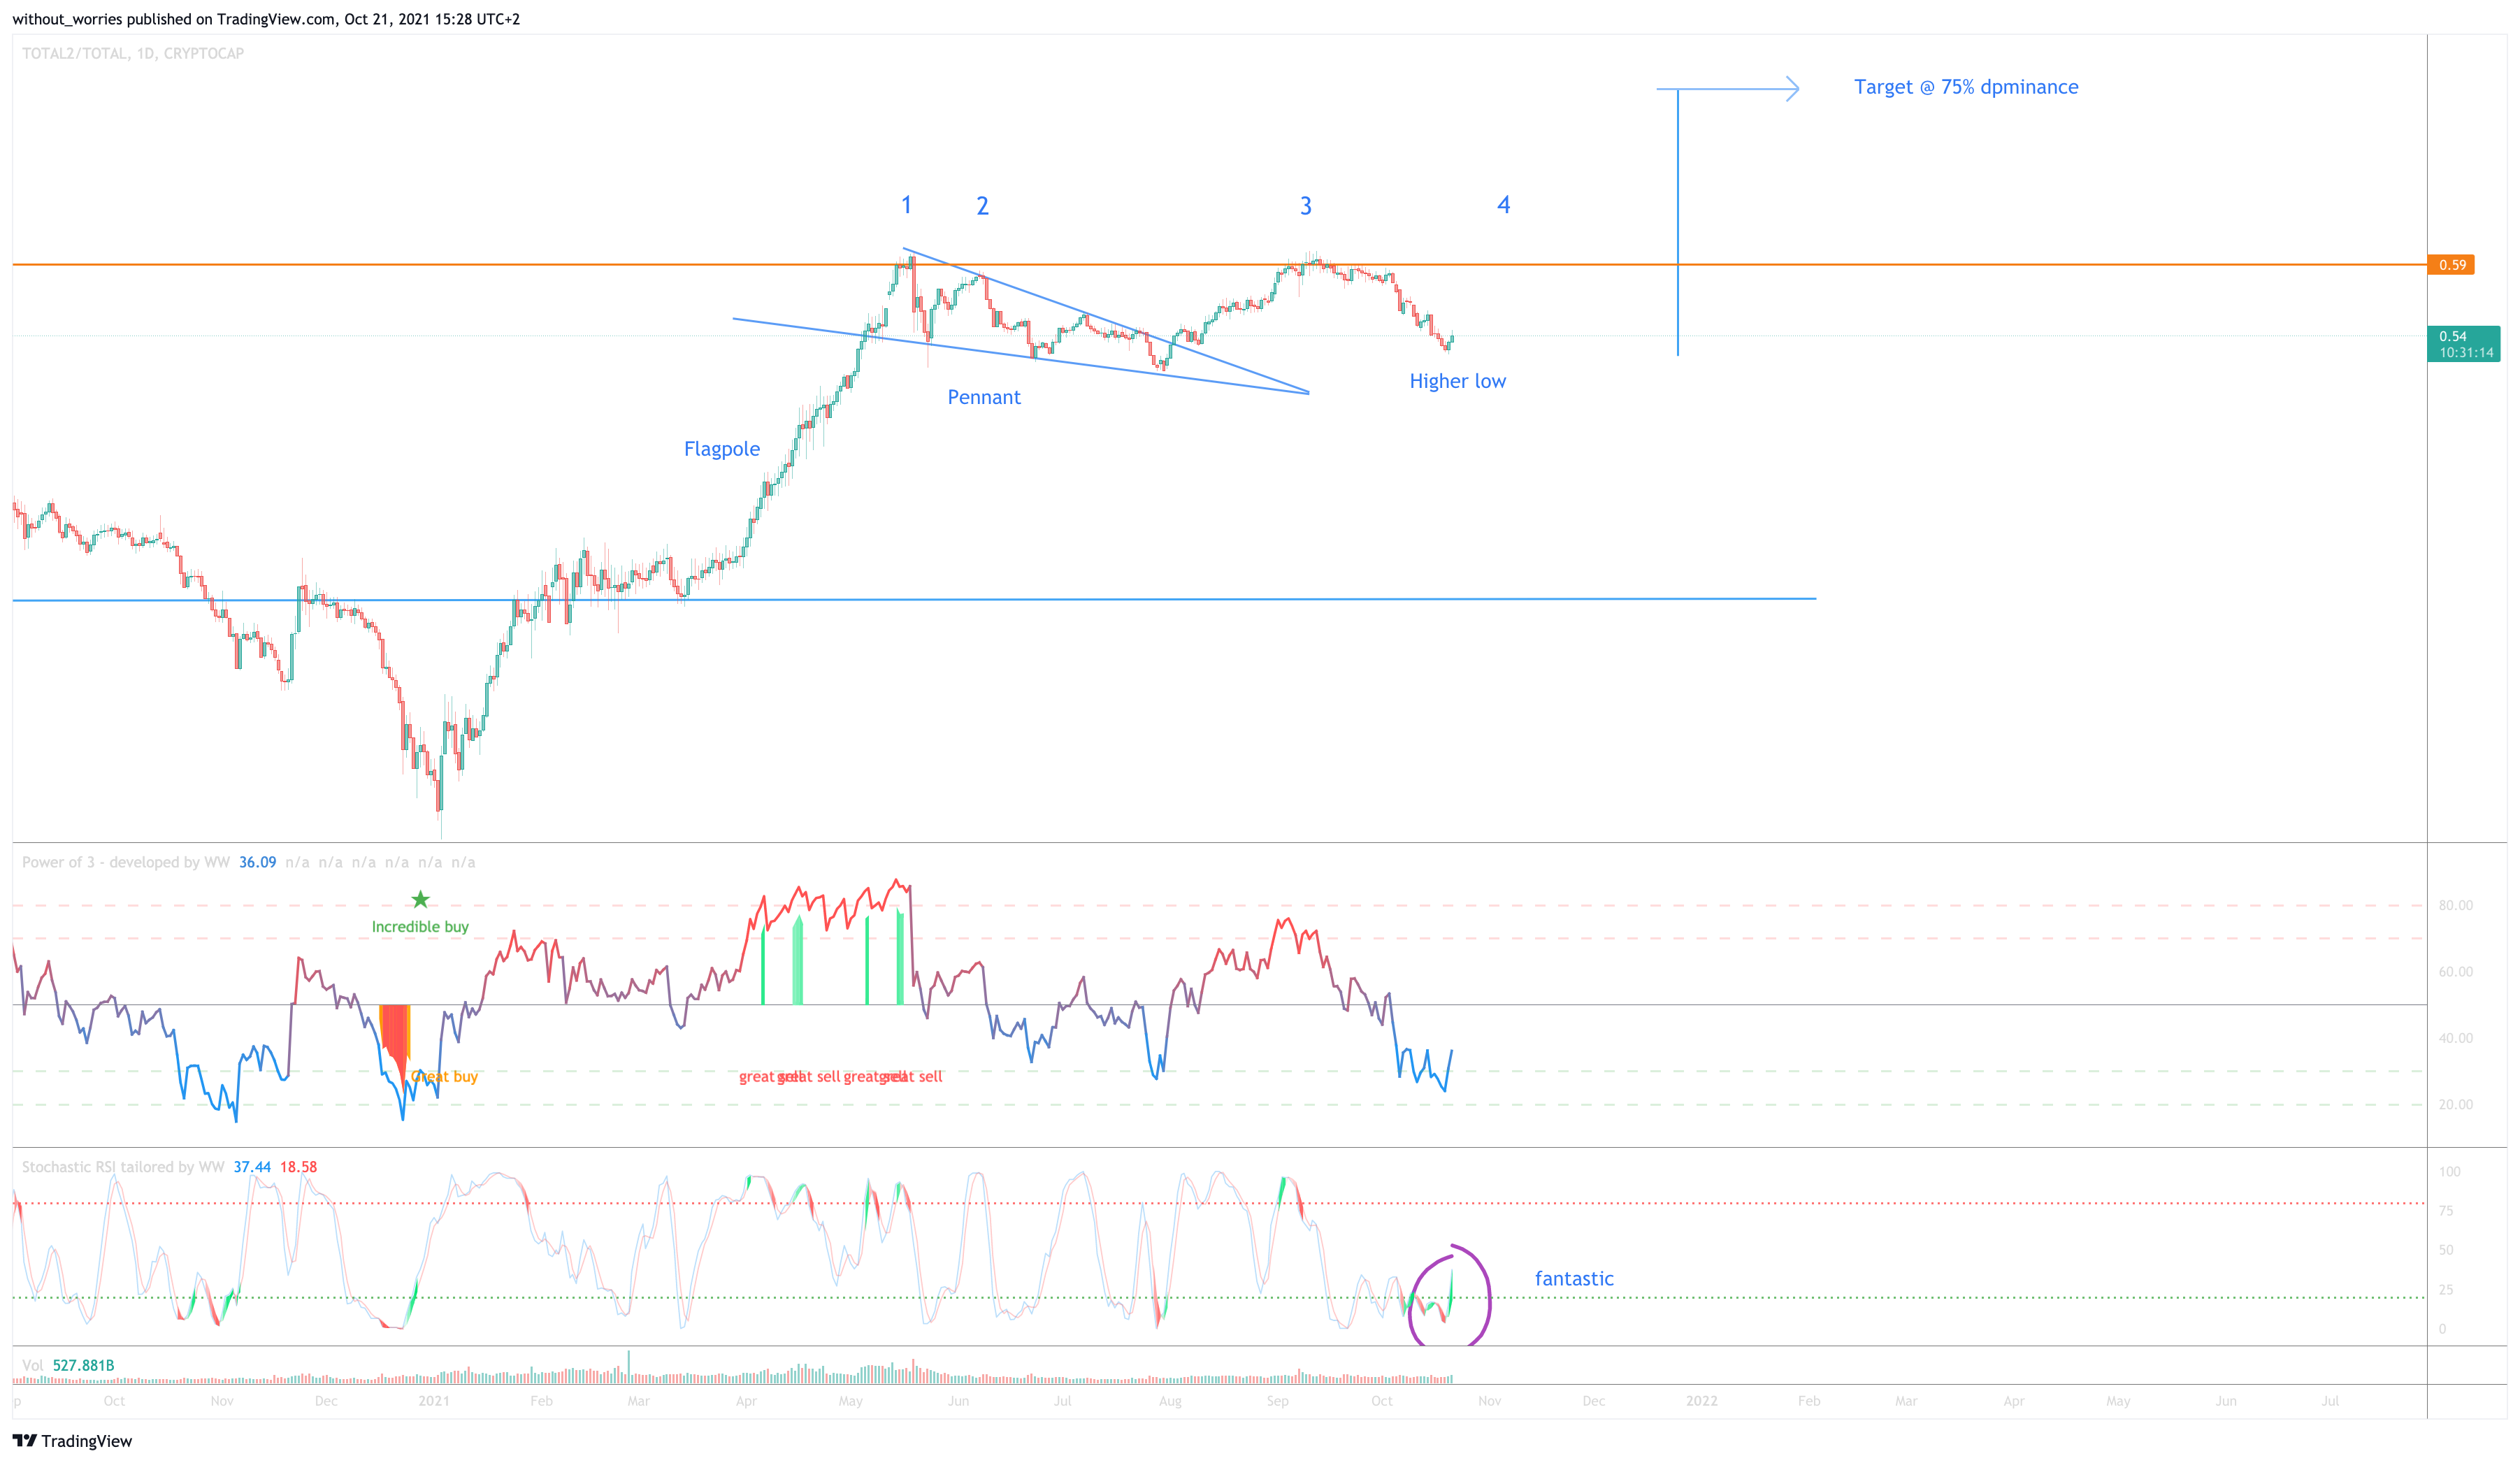
Task: Click the 2021 label on time axis
Action: 434,1400
